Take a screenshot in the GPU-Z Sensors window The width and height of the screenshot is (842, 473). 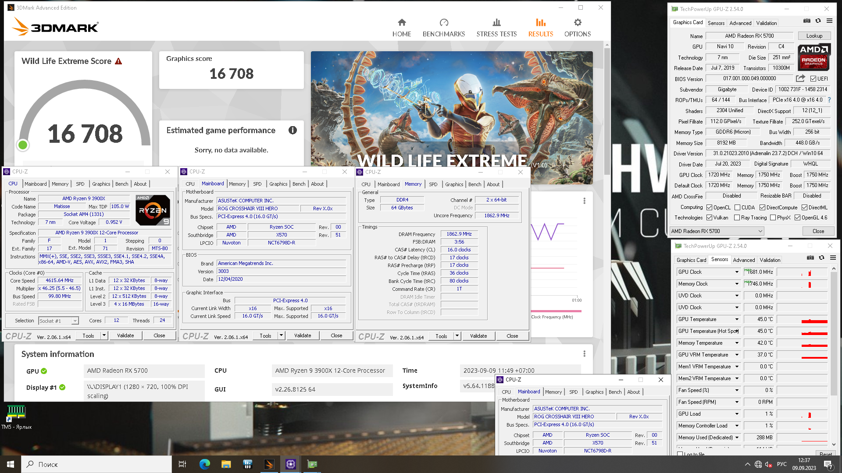tap(810, 258)
